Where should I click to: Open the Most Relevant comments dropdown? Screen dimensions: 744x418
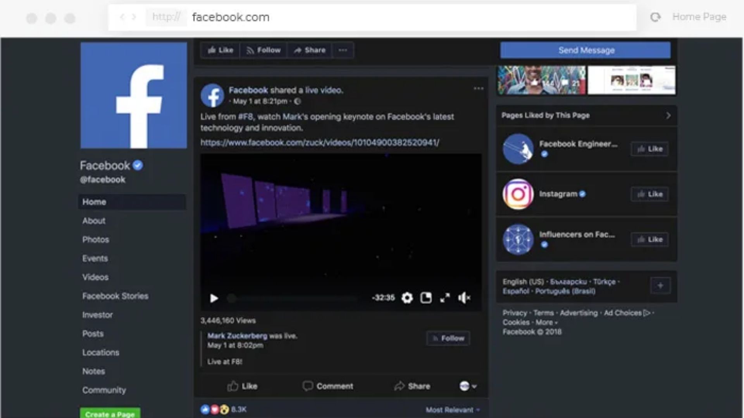453,409
